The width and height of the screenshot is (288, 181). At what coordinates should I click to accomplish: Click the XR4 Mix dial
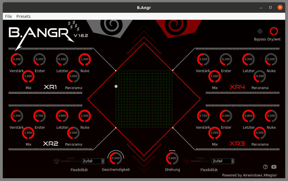tap(214, 76)
